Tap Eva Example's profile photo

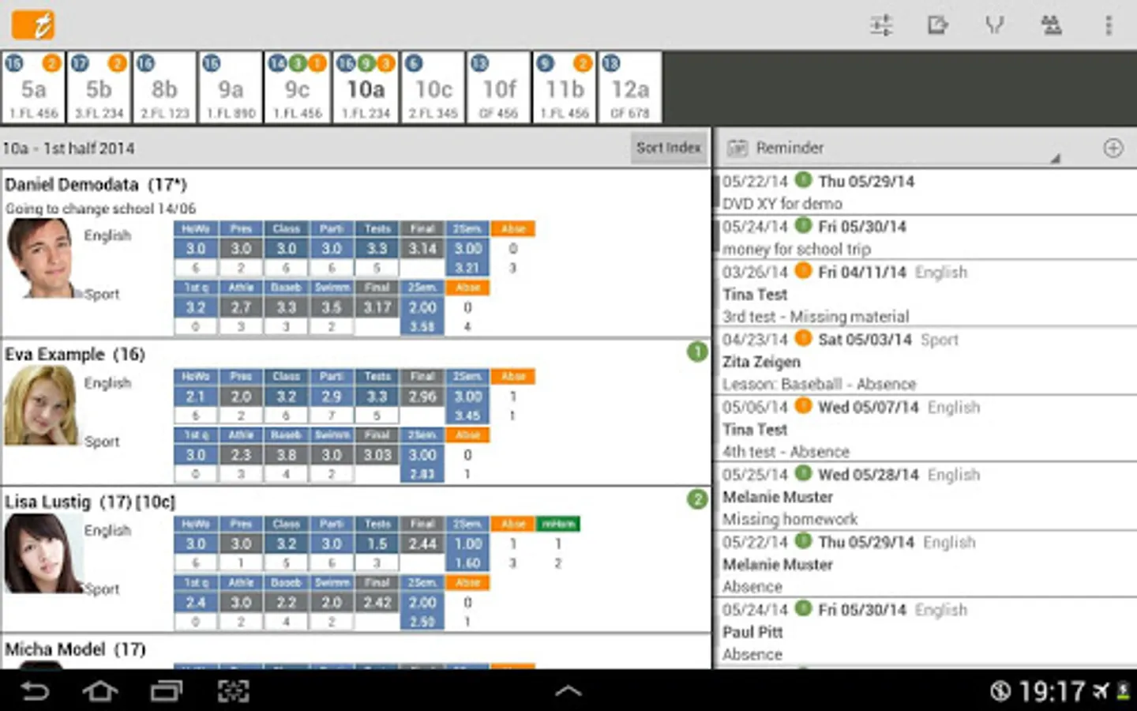pyautogui.click(x=41, y=405)
